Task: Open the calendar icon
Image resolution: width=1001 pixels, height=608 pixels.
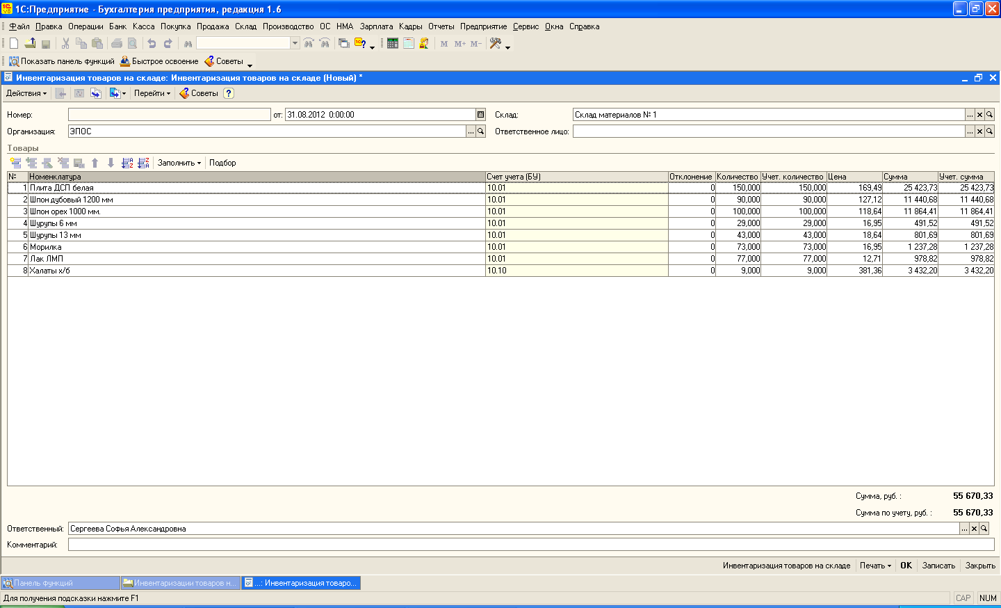Action: click(409, 43)
